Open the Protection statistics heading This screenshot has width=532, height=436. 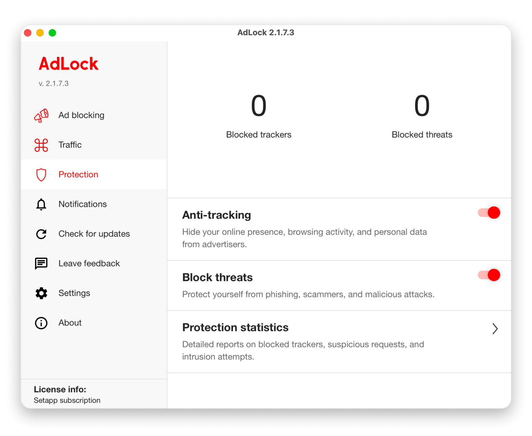(x=235, y=327)
